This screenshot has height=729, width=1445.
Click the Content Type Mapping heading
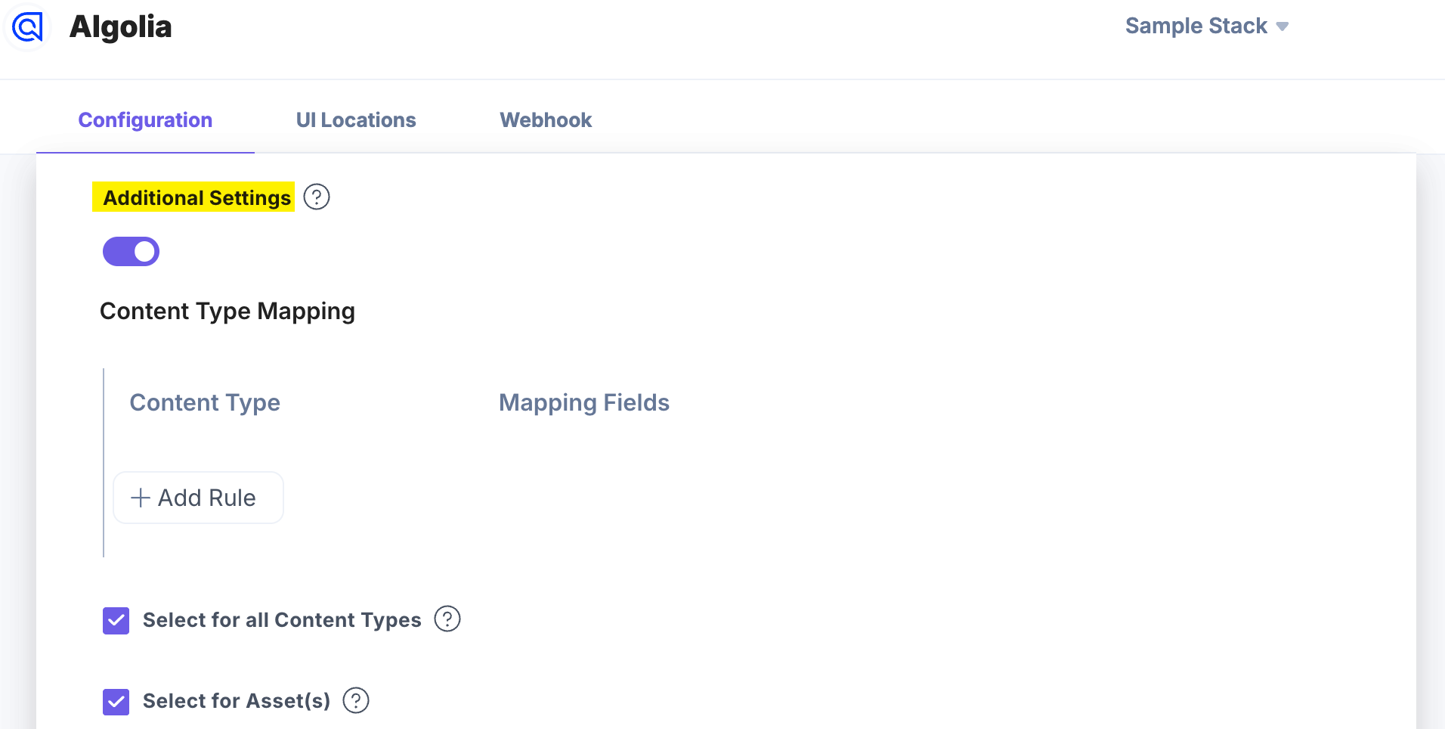click(227, 312)
